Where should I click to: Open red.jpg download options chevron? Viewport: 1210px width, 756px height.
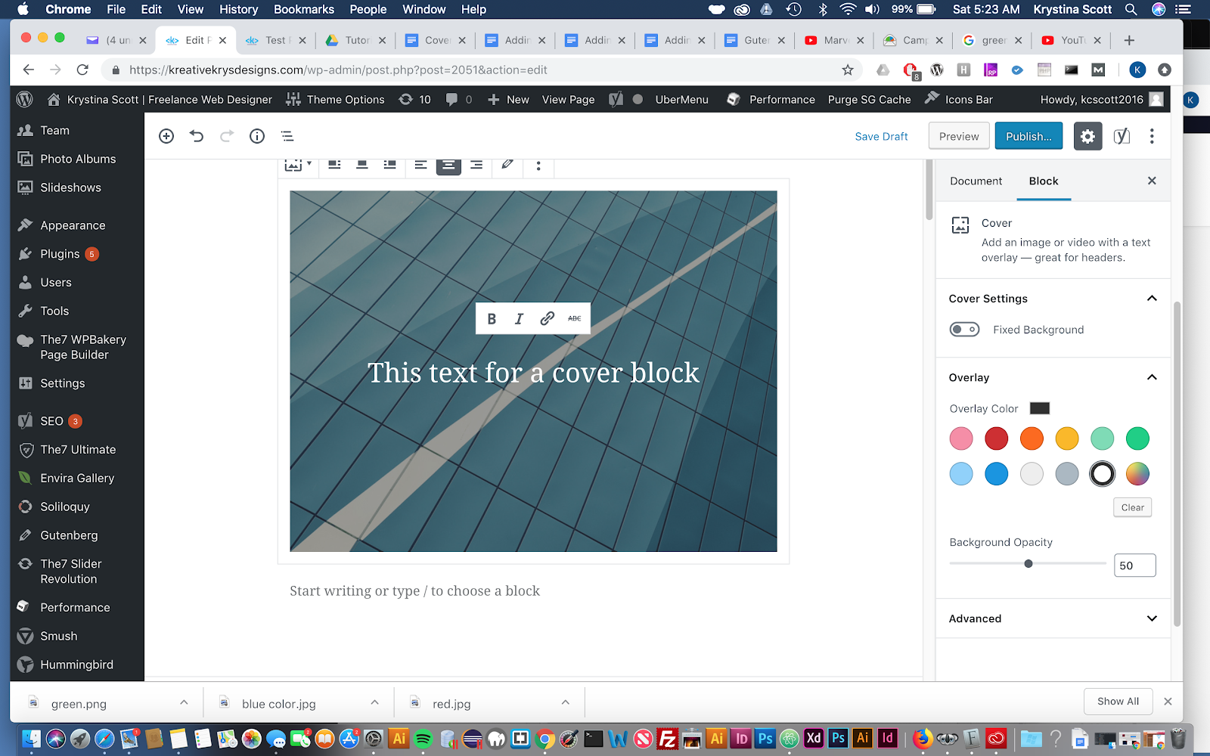click(x=565, y=703)
